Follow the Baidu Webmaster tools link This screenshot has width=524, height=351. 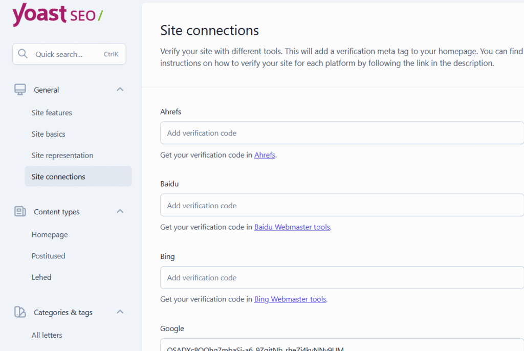pyautogui.click(x=292, y=227)
